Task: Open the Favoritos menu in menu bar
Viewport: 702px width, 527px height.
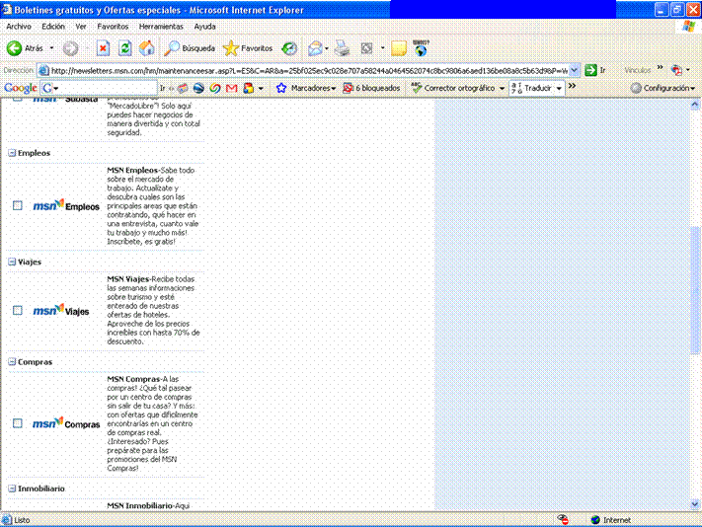Action: point(113,26)
